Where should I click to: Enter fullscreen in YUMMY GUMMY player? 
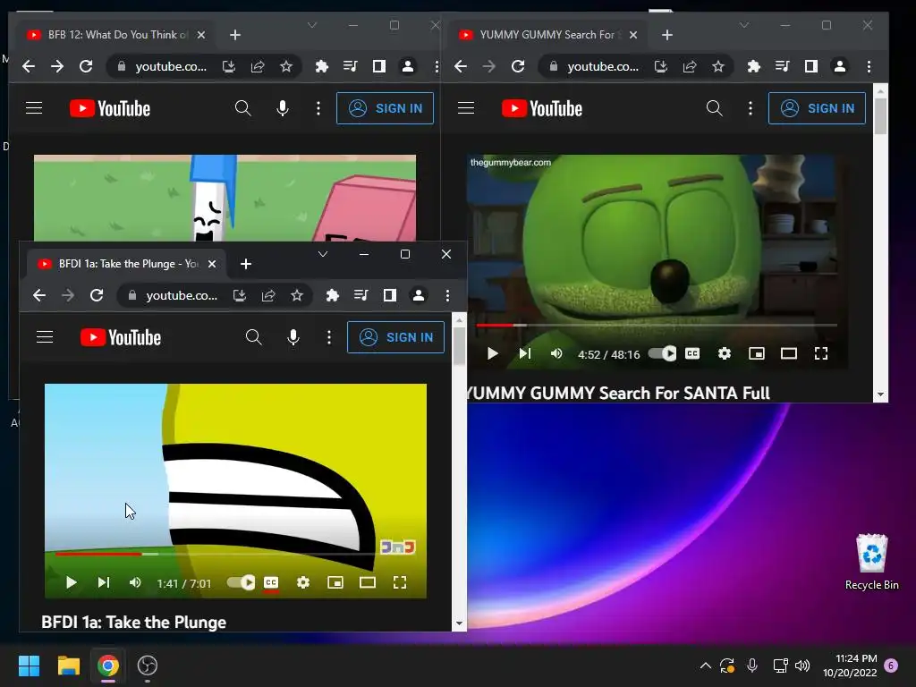[821, 353]
